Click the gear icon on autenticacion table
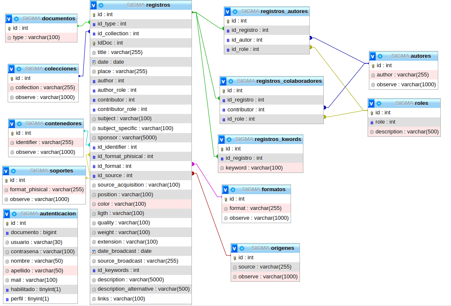 (14, 214)
